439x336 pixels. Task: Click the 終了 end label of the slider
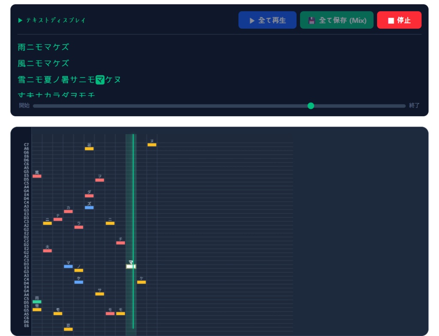(x=415, y=106)
